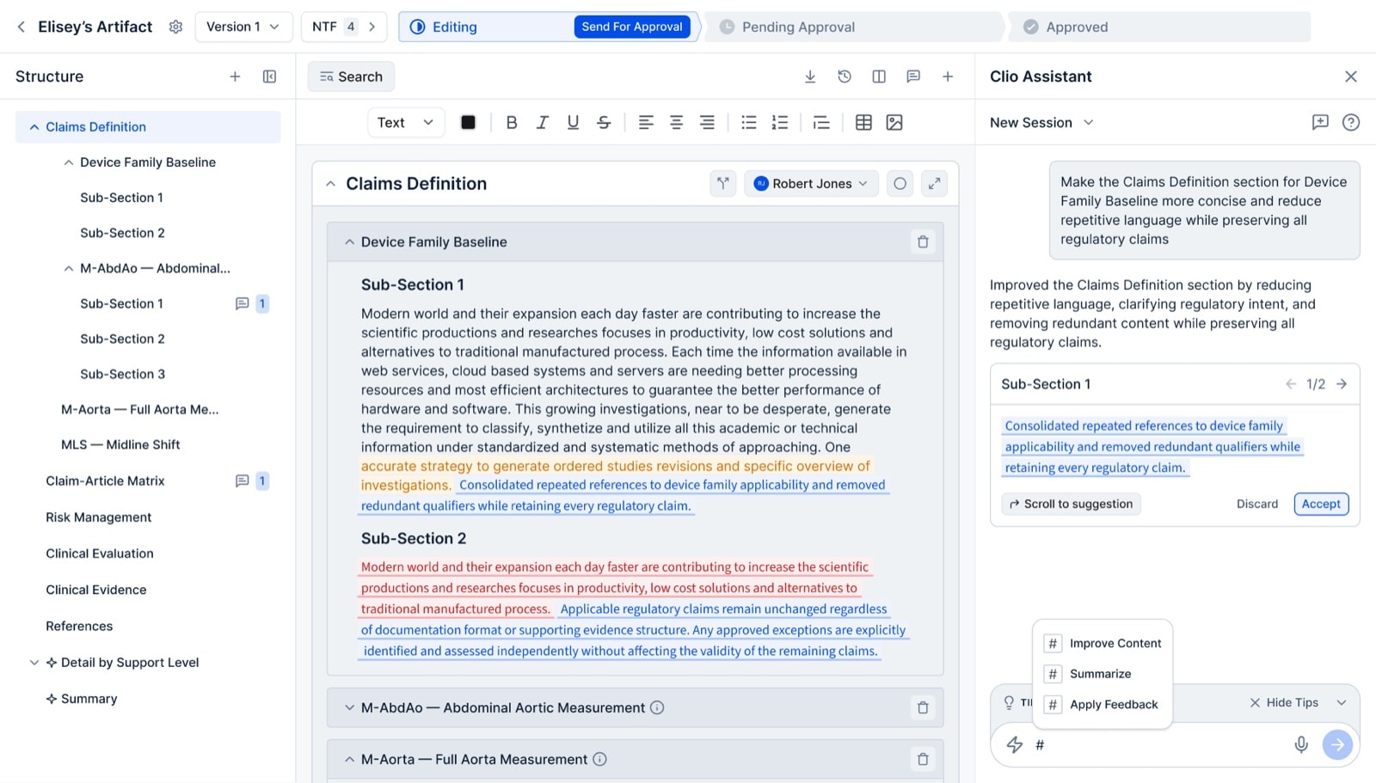Open Robert Jones assignee dropdown
Image resolution: width=1376 pixels, height=783 pixels.
(811, 183)
